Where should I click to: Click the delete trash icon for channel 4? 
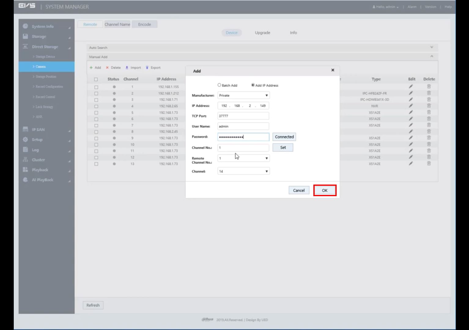[429, 106]
